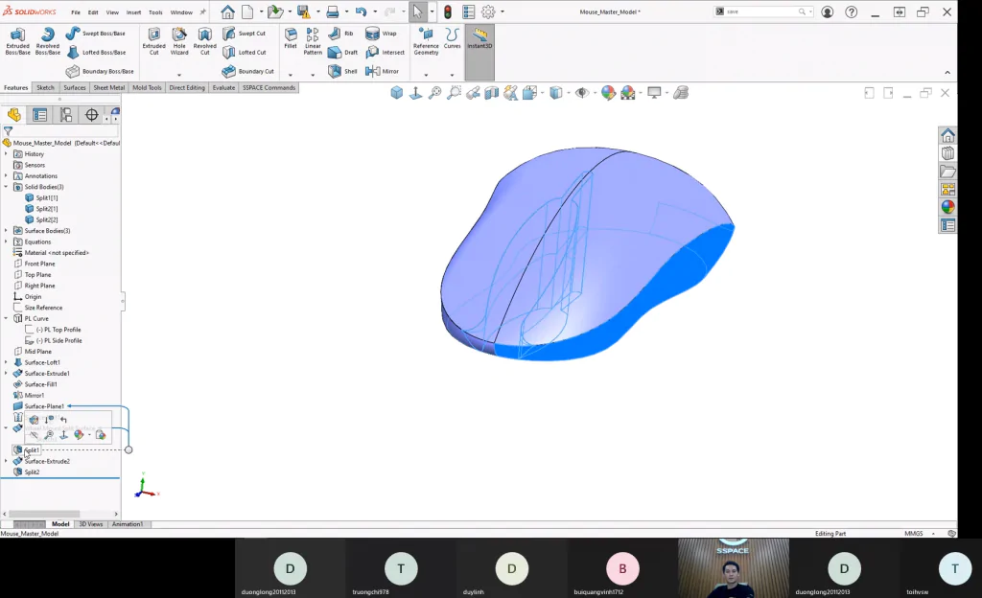Viewport: 982px width, 598px height.
Task: Open the ConfigurationManager panel tab
Action: pos(66,114)
